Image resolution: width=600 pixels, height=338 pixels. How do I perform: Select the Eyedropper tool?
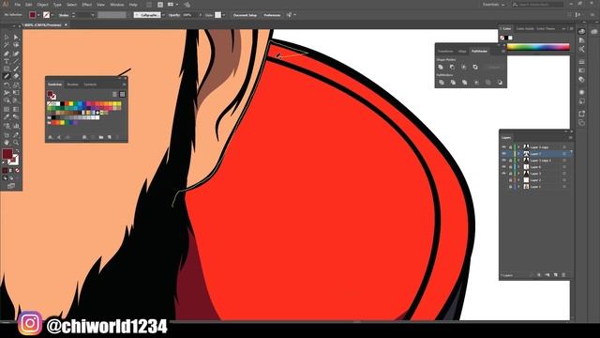click(x=7, y=117)
